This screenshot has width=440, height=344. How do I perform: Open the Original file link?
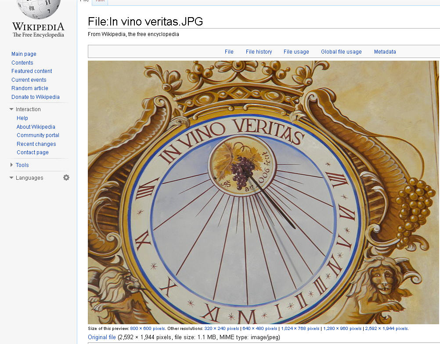coord(102,337)
